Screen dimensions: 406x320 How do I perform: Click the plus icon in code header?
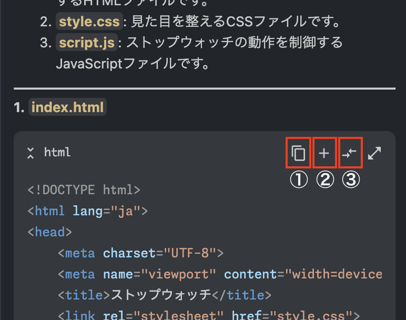[x=324, y=153]
